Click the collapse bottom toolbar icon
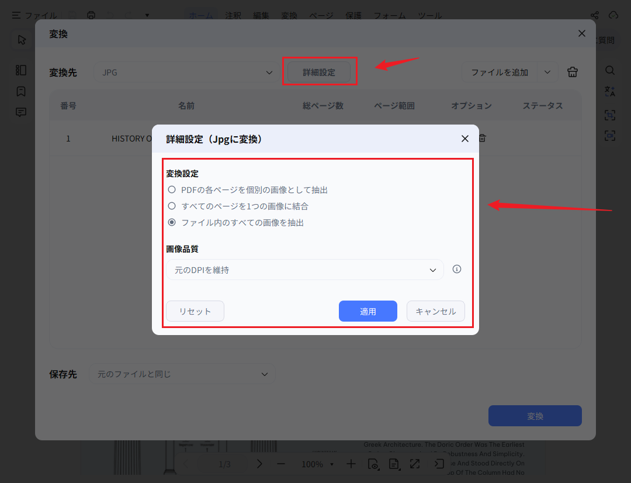This screenshot has width=631, height=483. (x=439, y=464)
